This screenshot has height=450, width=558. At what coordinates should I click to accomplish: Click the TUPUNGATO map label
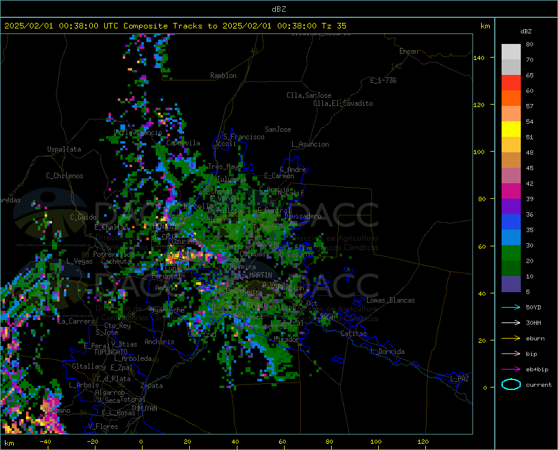(x=111, y=352)
